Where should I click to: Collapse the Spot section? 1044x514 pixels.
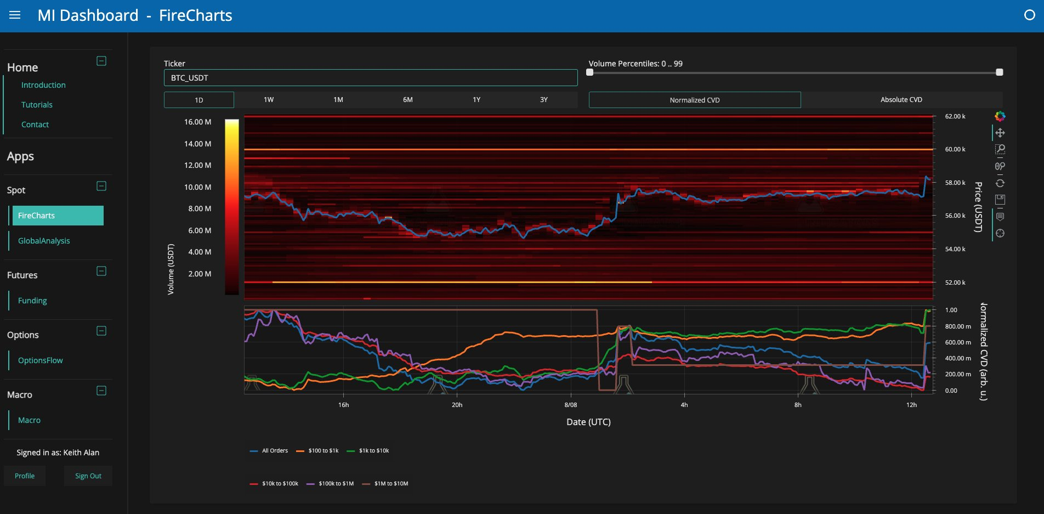click(x=101, y=186)
